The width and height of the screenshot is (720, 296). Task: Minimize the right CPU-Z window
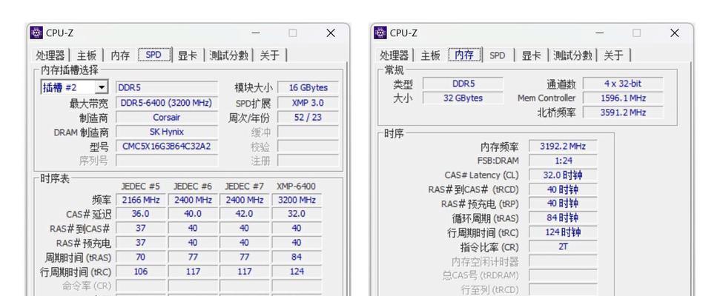click(x=600, y=33)
